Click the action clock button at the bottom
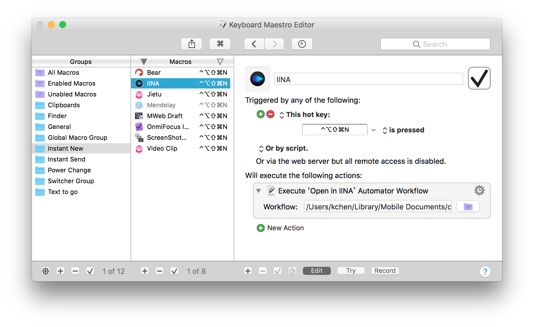Image resolution: width=534 pixels, height=327 pixels. click(292, 271)
